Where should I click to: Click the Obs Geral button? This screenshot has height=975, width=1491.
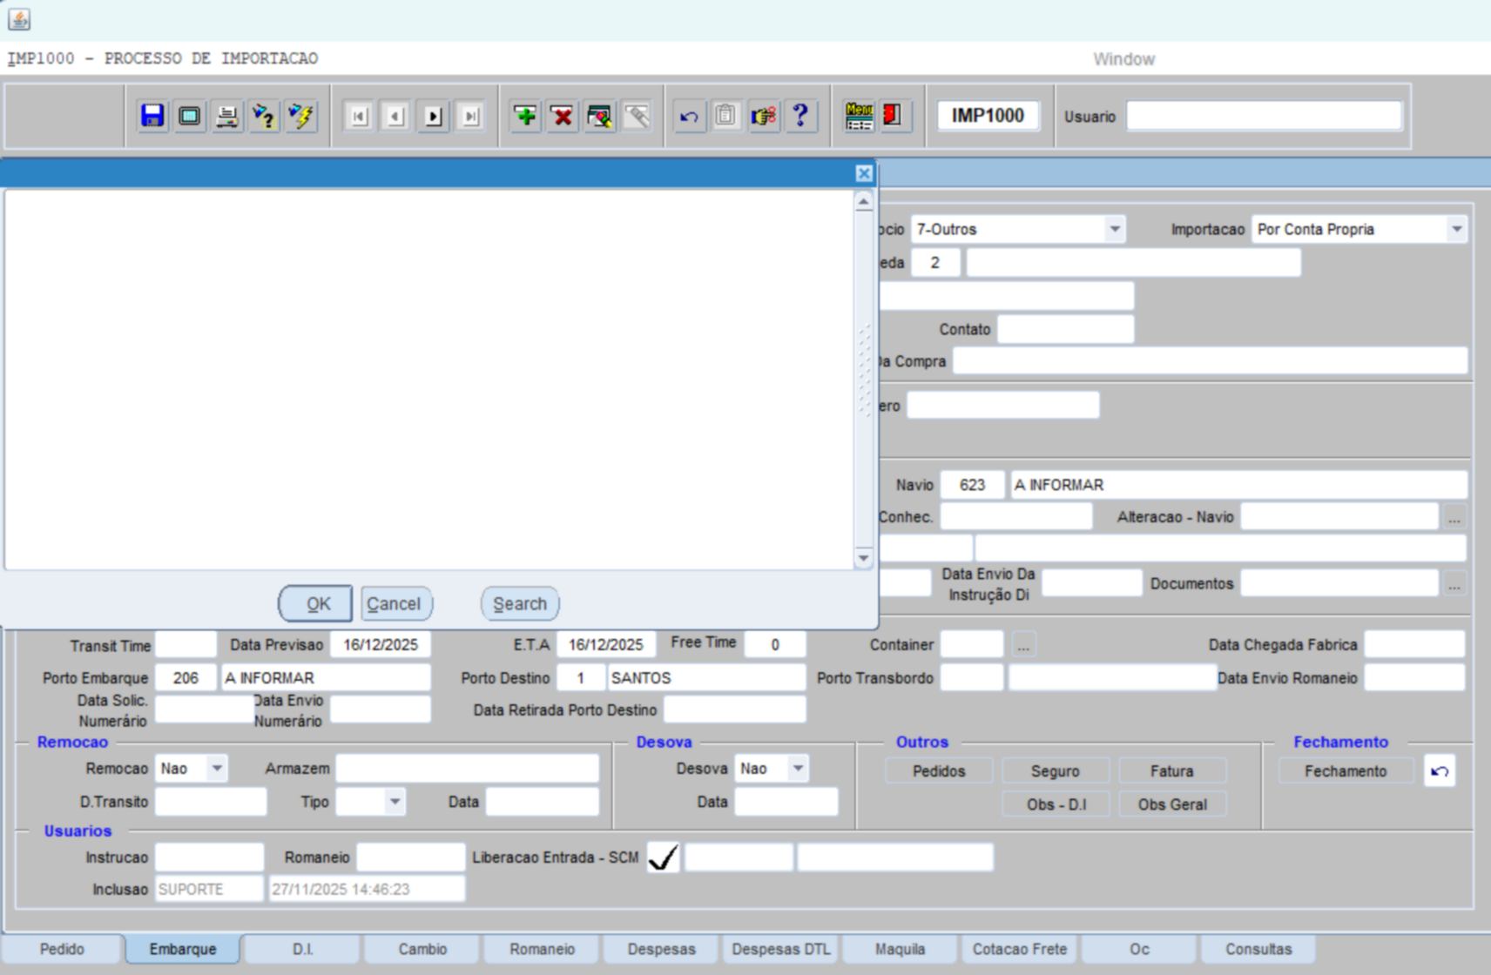point(1171,804)
